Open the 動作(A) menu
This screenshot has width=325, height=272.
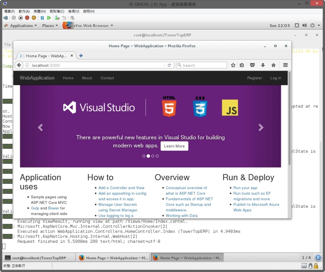pos(24,11)
